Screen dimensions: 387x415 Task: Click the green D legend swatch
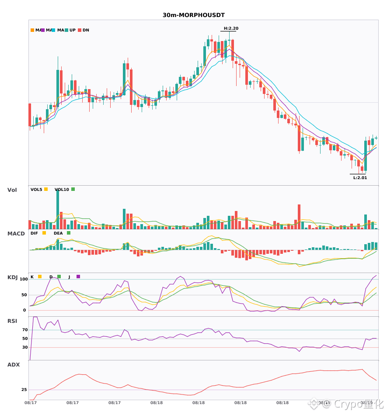coord(59,277)
